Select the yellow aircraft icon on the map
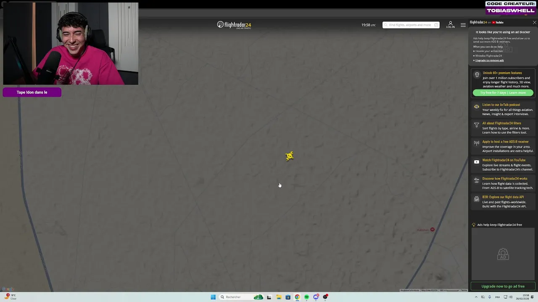Image resolution: width=538 pixels, height=302 pixels. click(289, 156)
